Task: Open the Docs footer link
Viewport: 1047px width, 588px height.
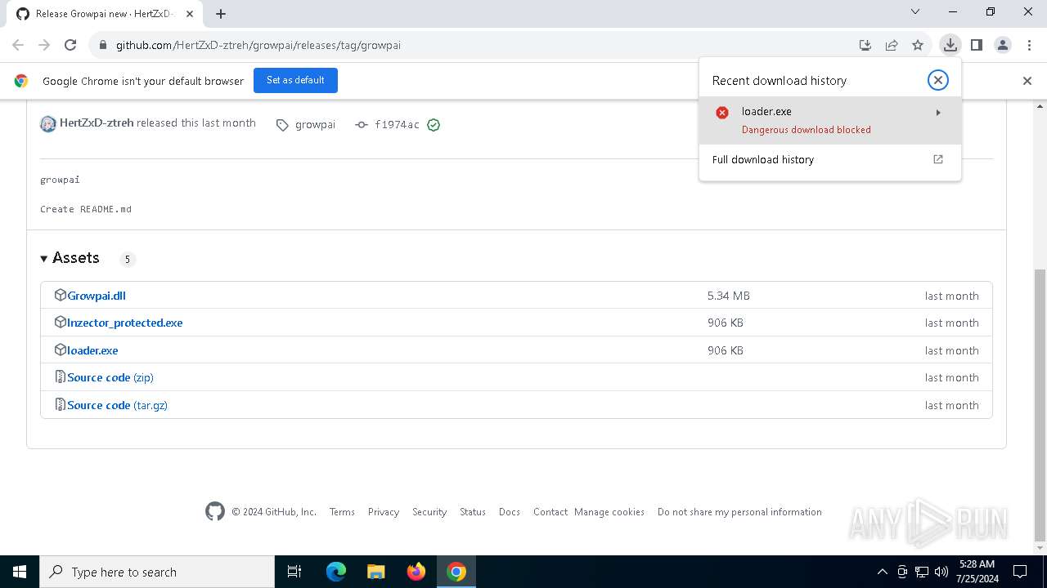Action: click(510, 512)
